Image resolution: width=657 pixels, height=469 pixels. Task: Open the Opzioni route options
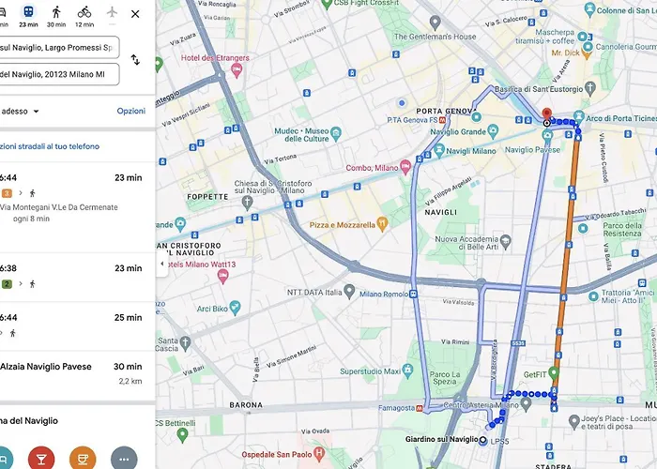pos(130,111)
